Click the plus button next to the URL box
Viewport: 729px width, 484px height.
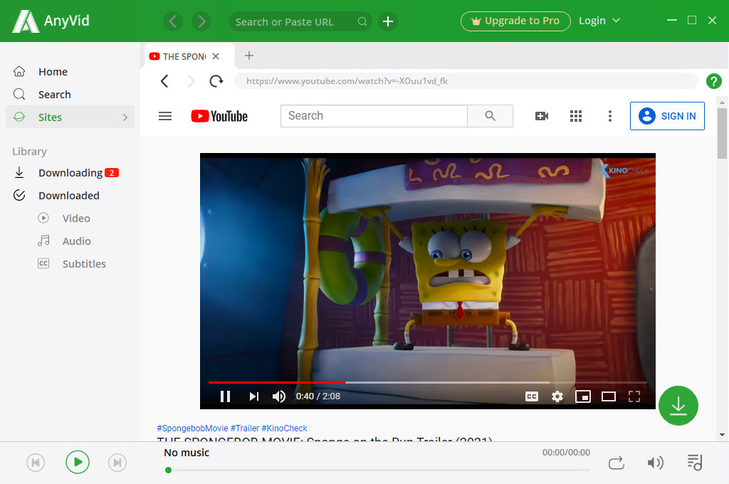[x=388, y=21]
